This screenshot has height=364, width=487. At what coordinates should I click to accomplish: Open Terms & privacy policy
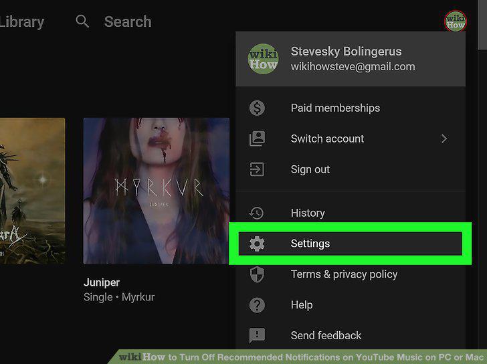point(351,274)
